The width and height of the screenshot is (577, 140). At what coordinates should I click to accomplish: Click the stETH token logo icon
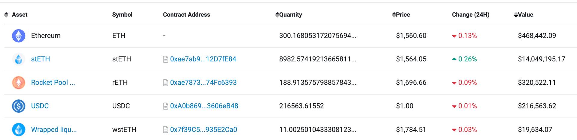[x=19, y=59]
